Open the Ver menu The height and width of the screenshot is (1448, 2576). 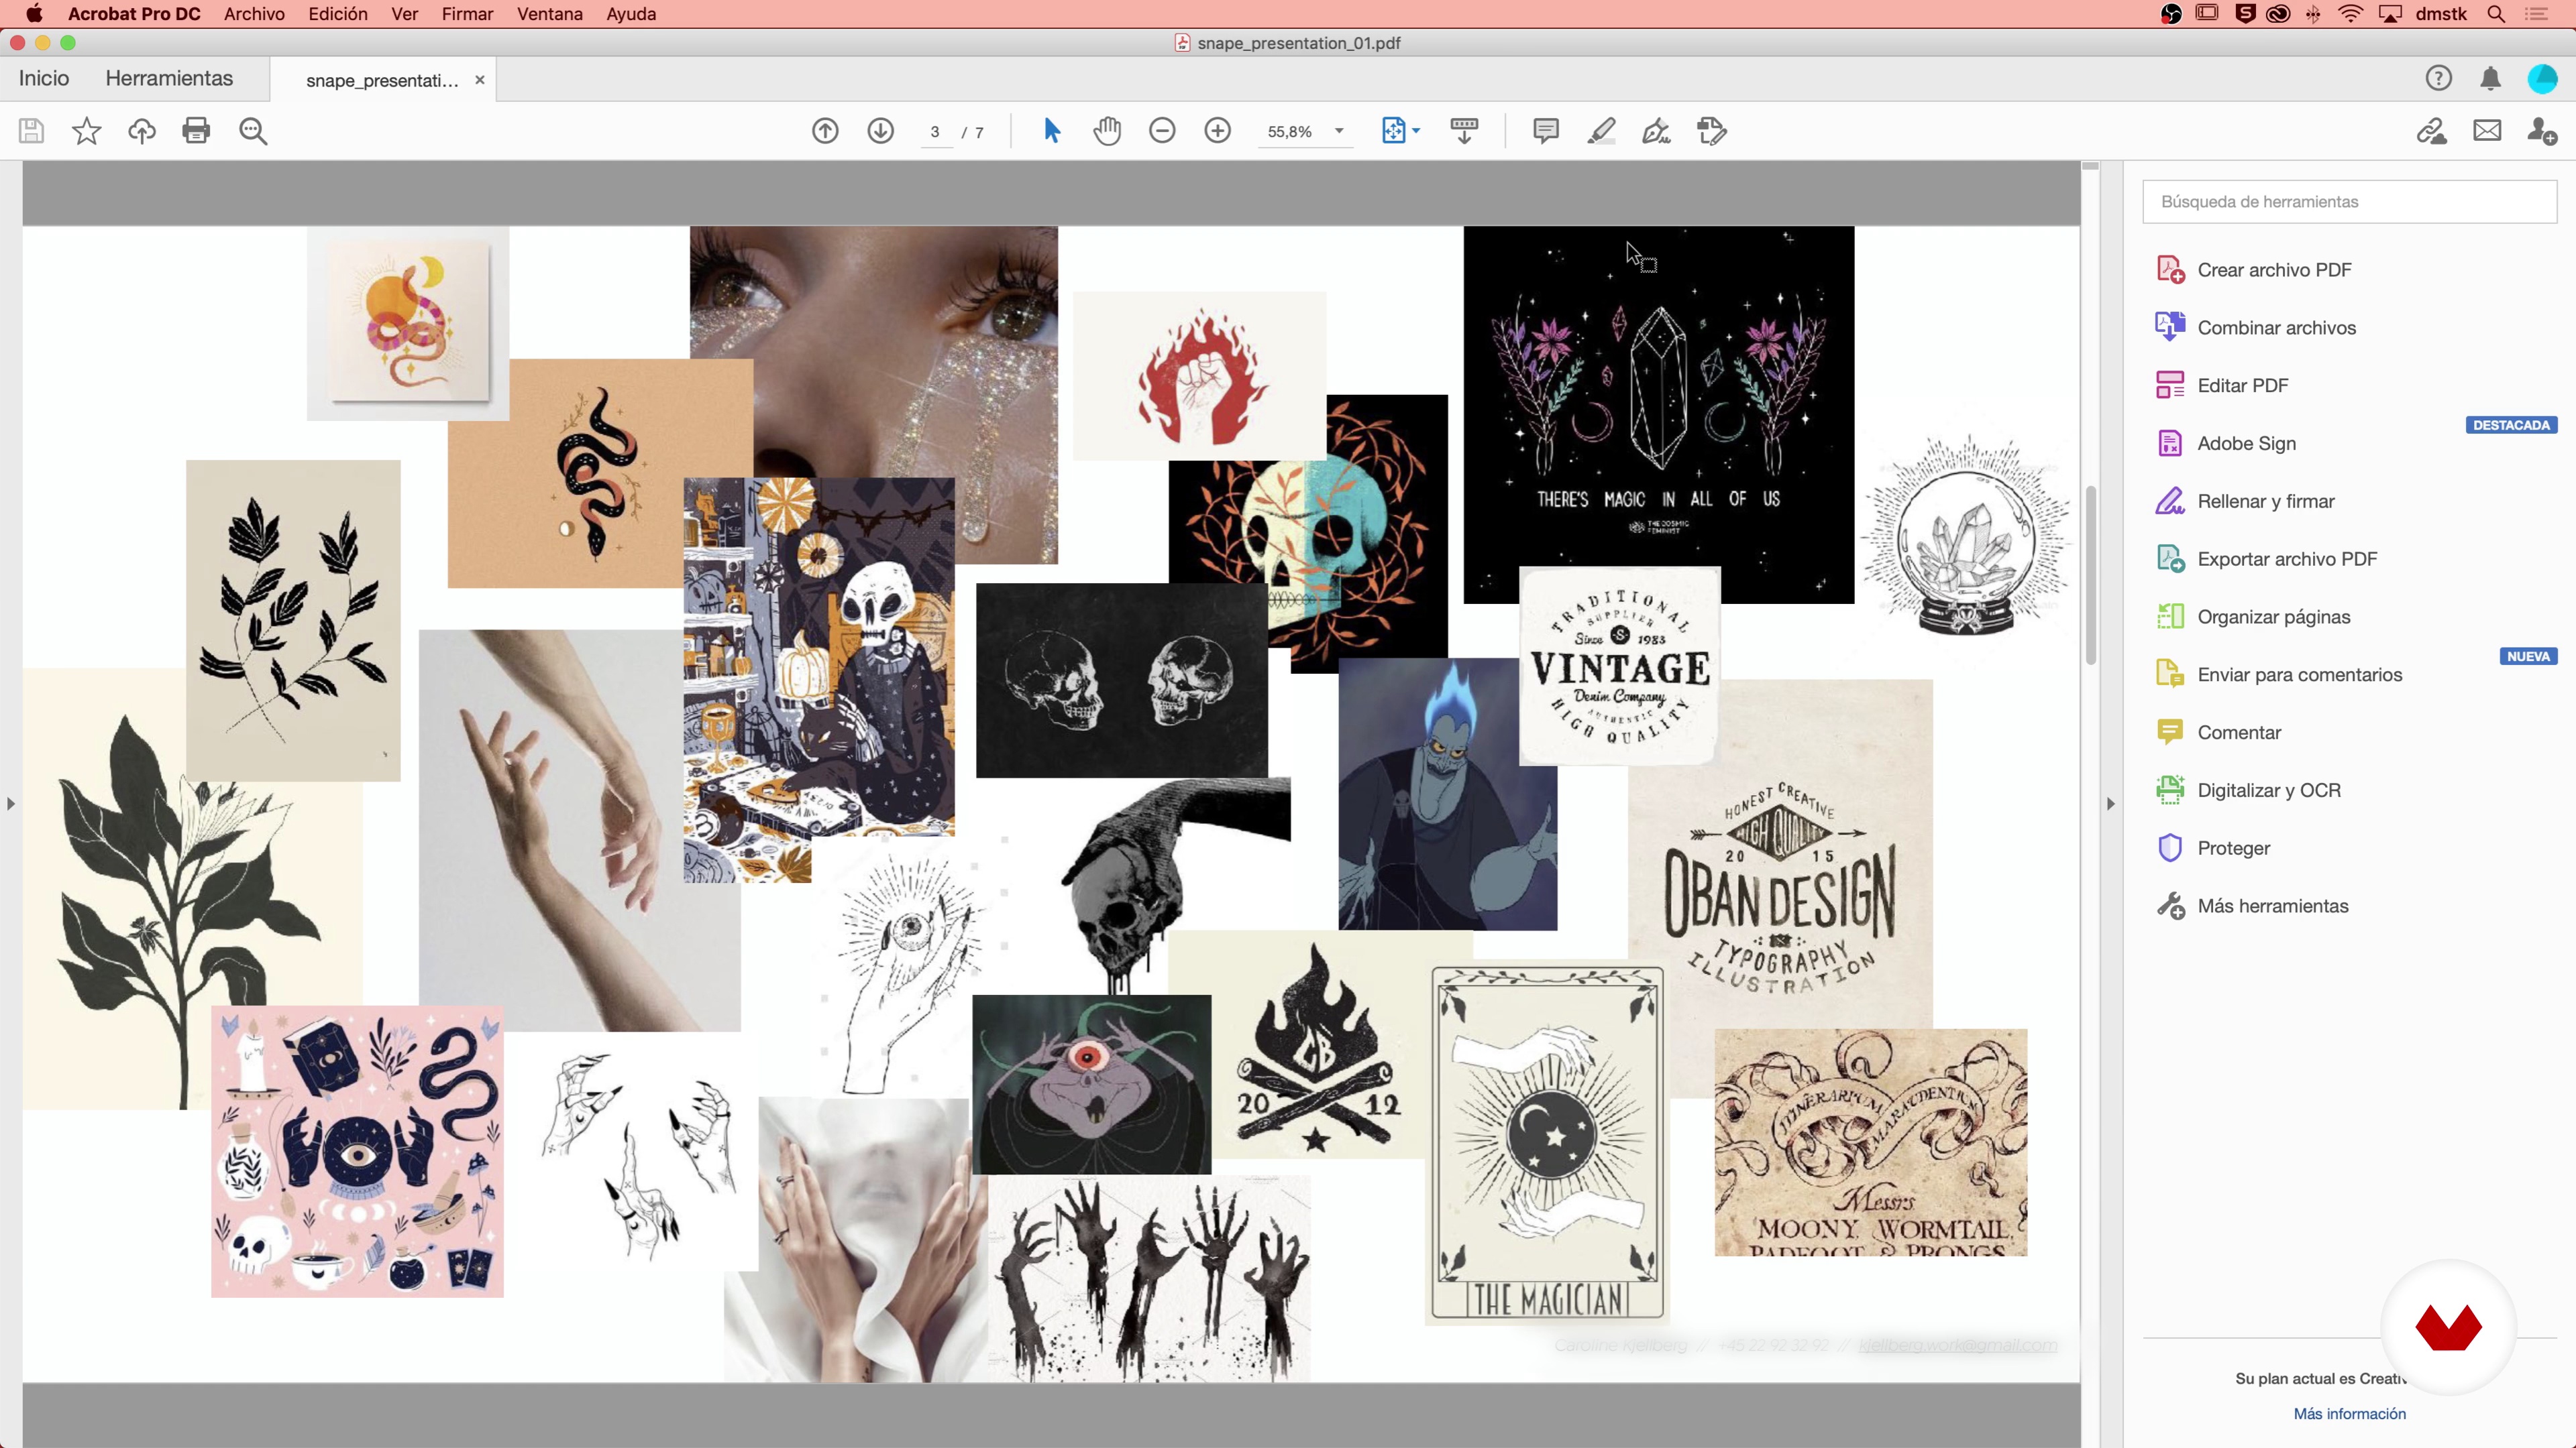click(x=404, y=14)
